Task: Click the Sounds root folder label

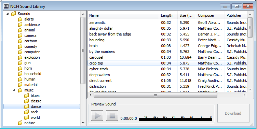Action: (x=24, y=14)
